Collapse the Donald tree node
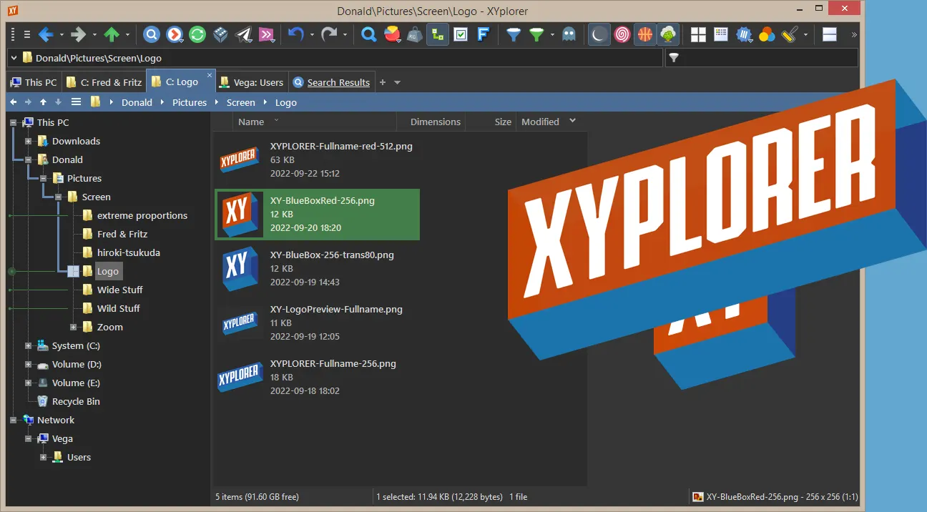The width and height of the screenshot is (927, 512). click(x=29, y=159)
